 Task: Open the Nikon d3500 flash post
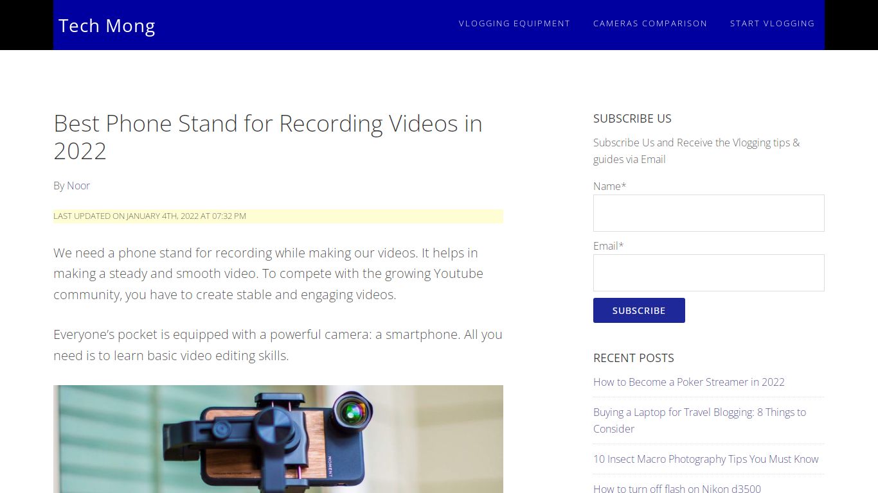[677, 489]
